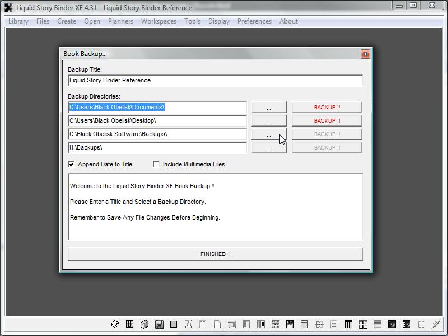This screenshot has width=448, height=336.
Task: Open the Library menu
Action: [x=18, y=21]
